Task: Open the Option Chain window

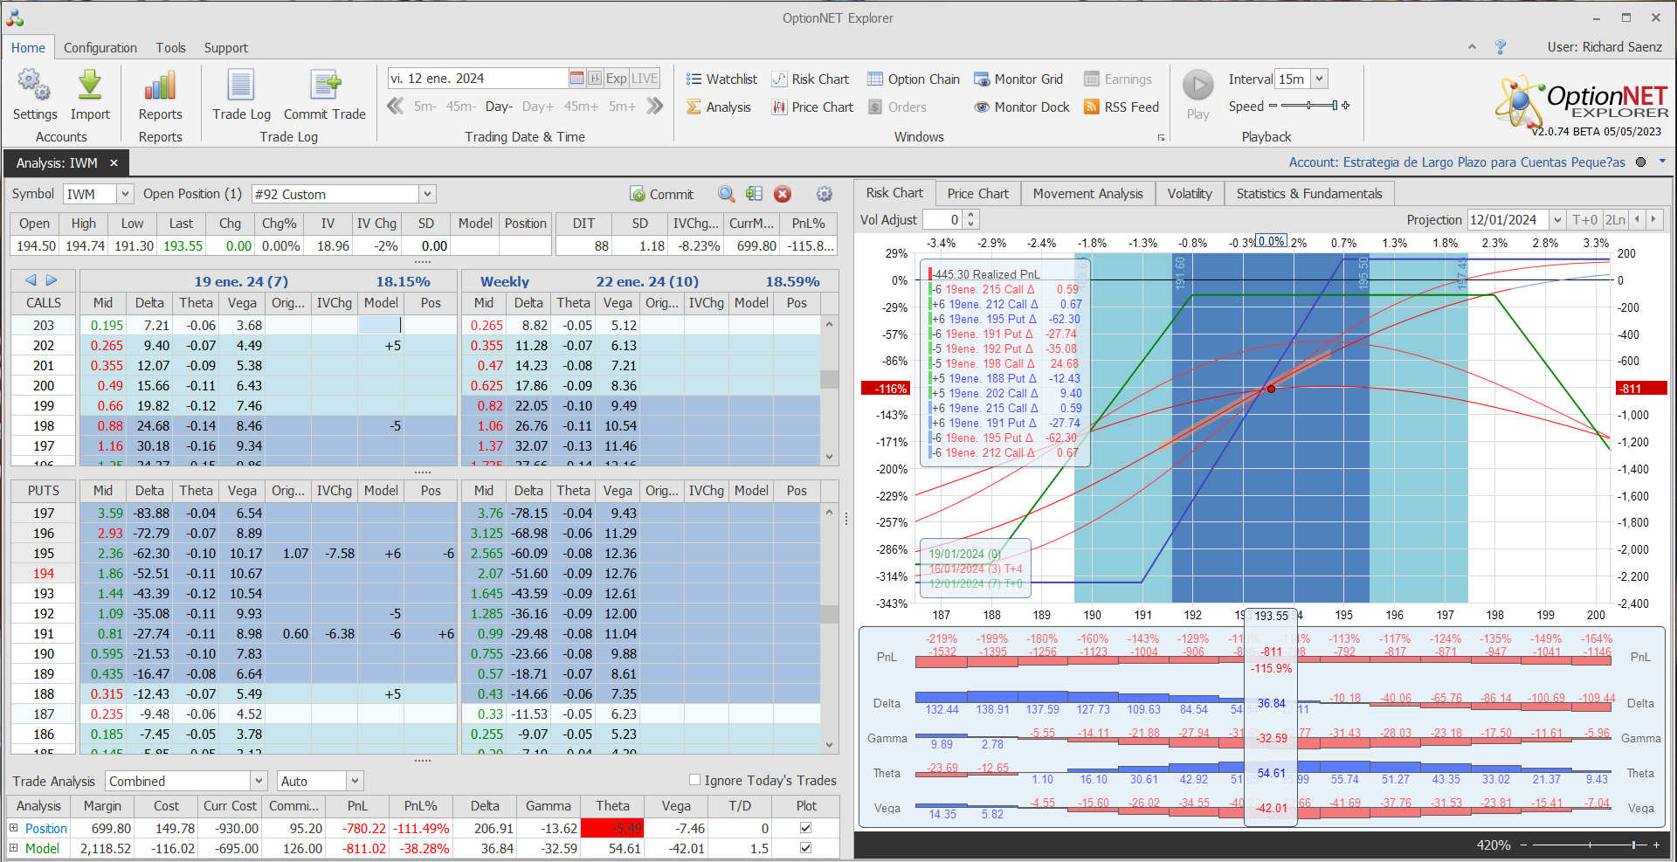Action: click(913, 79)
